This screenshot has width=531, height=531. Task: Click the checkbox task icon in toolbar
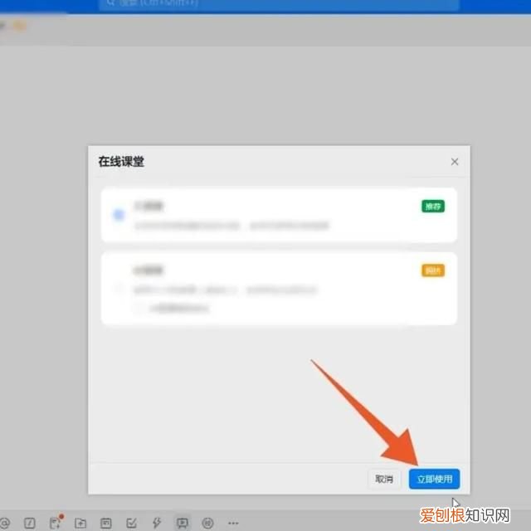click(131, 524)
